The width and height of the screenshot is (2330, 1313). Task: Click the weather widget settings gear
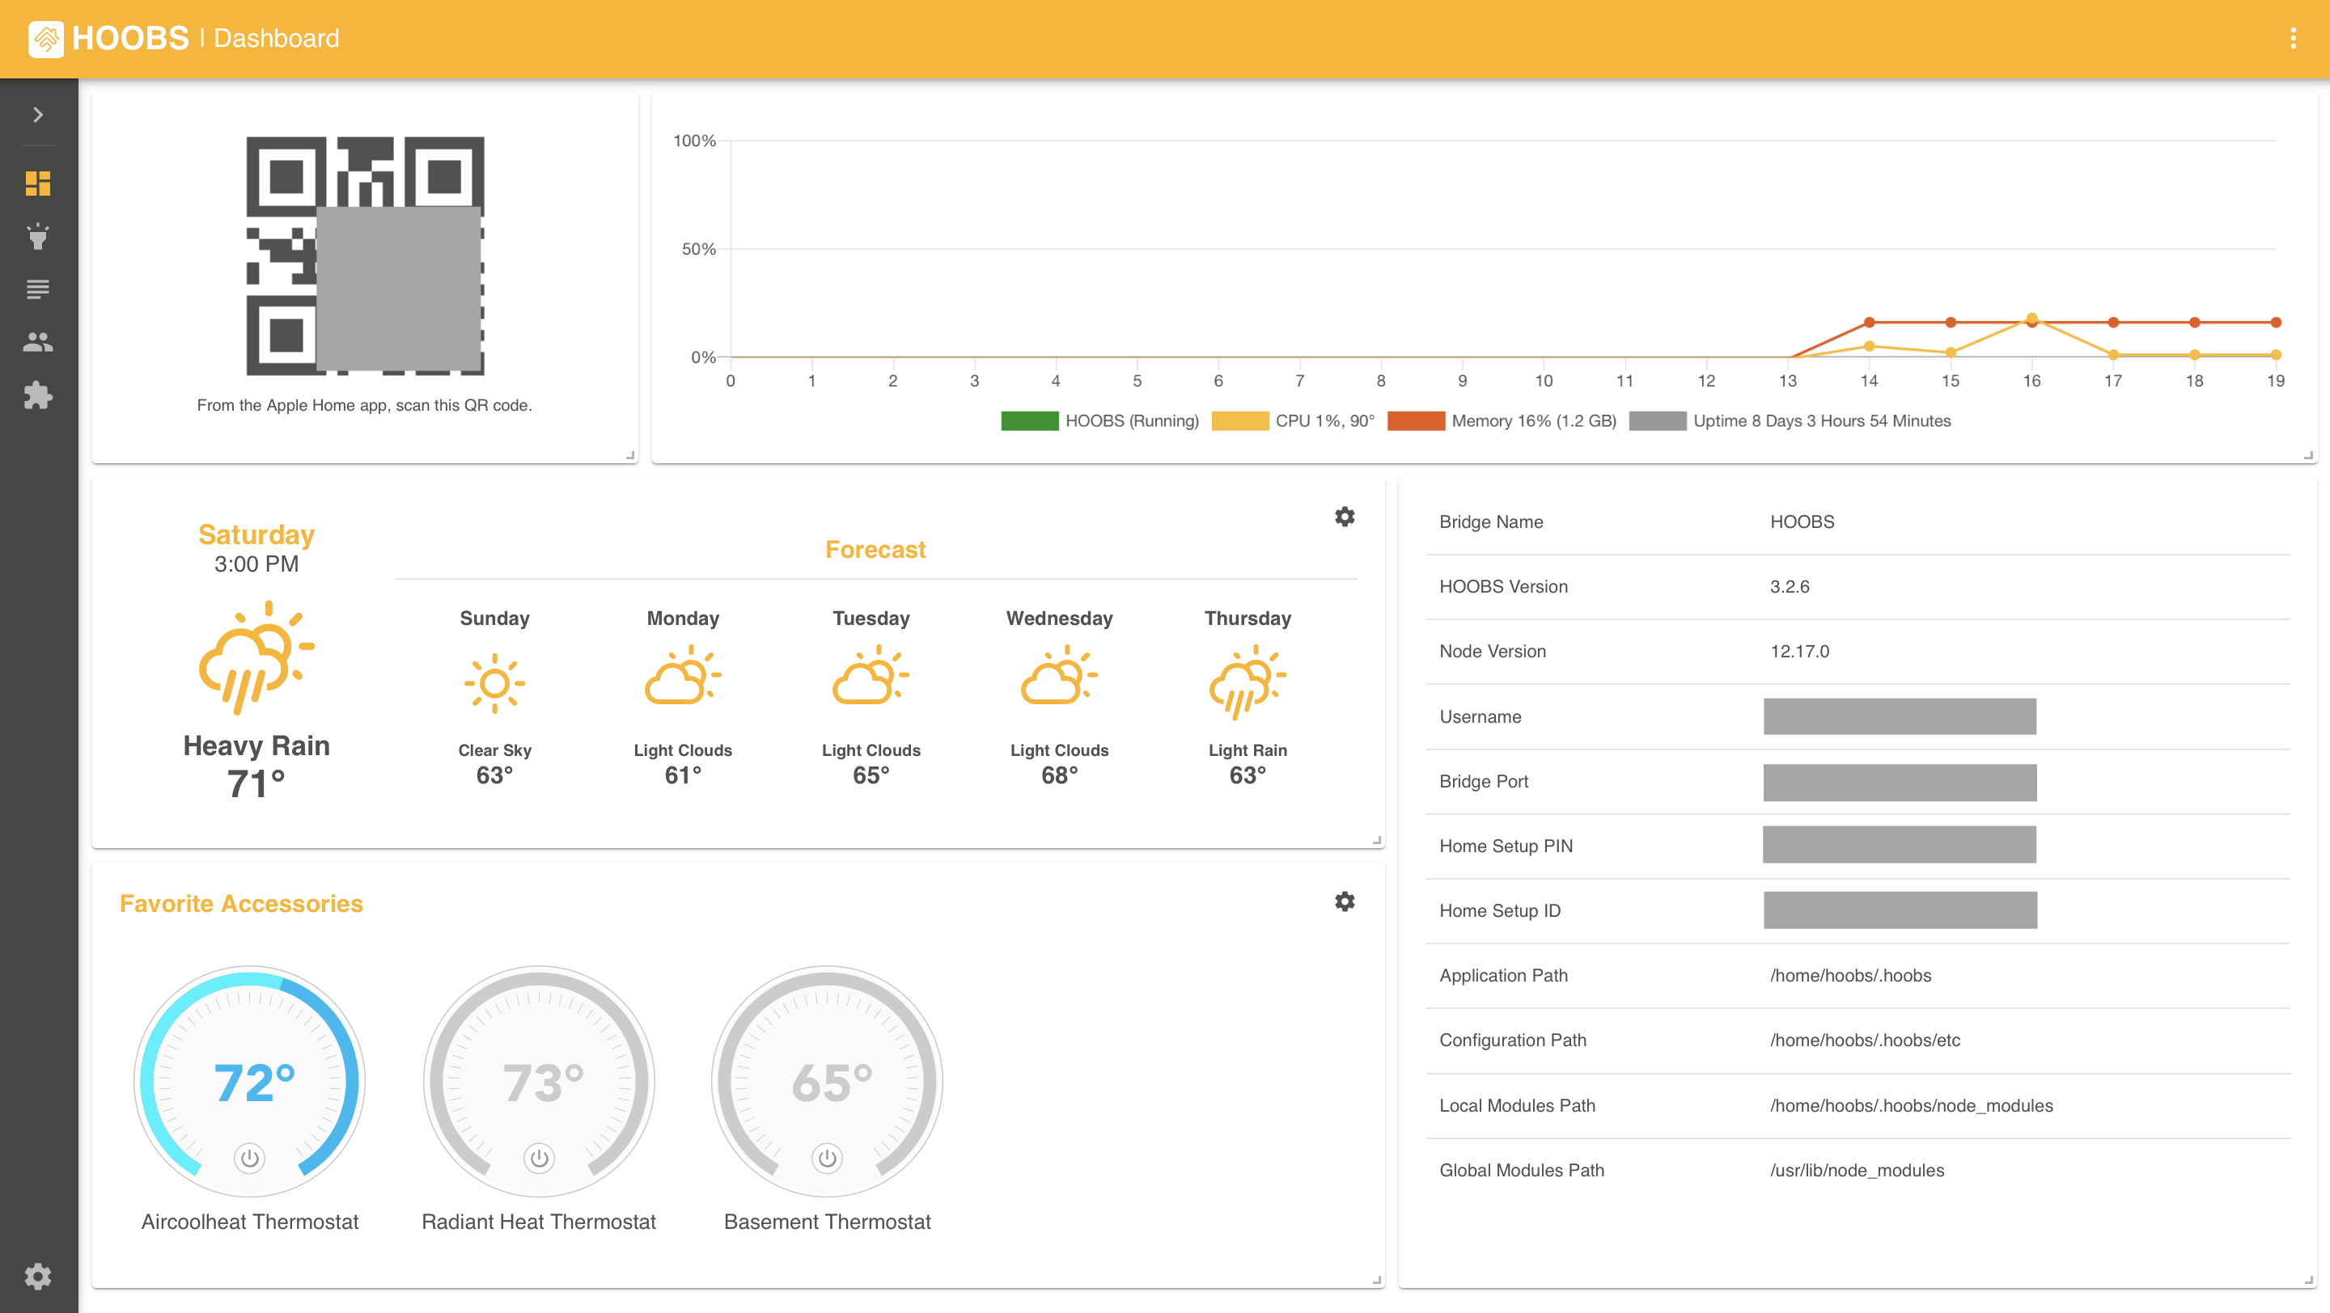(1344, 517)
